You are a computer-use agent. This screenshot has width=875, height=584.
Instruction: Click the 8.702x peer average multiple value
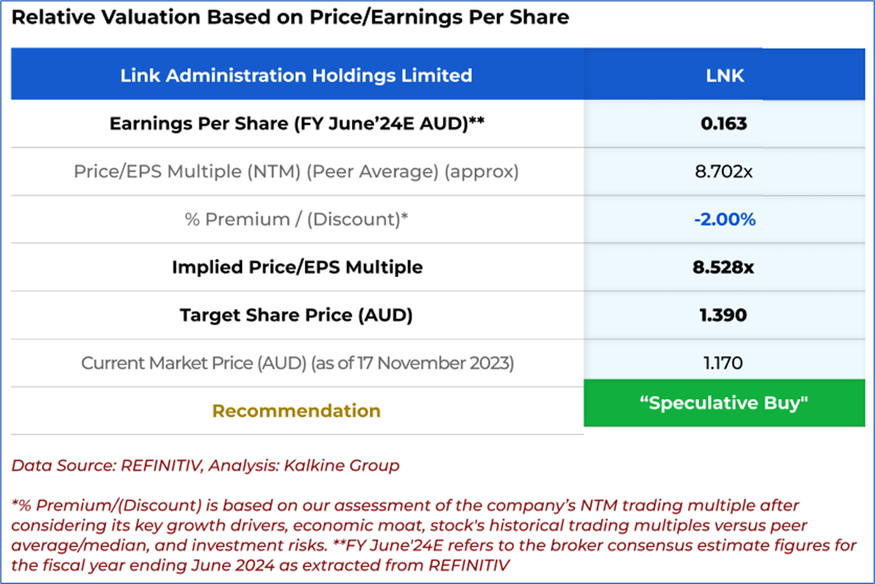[725, 172]
